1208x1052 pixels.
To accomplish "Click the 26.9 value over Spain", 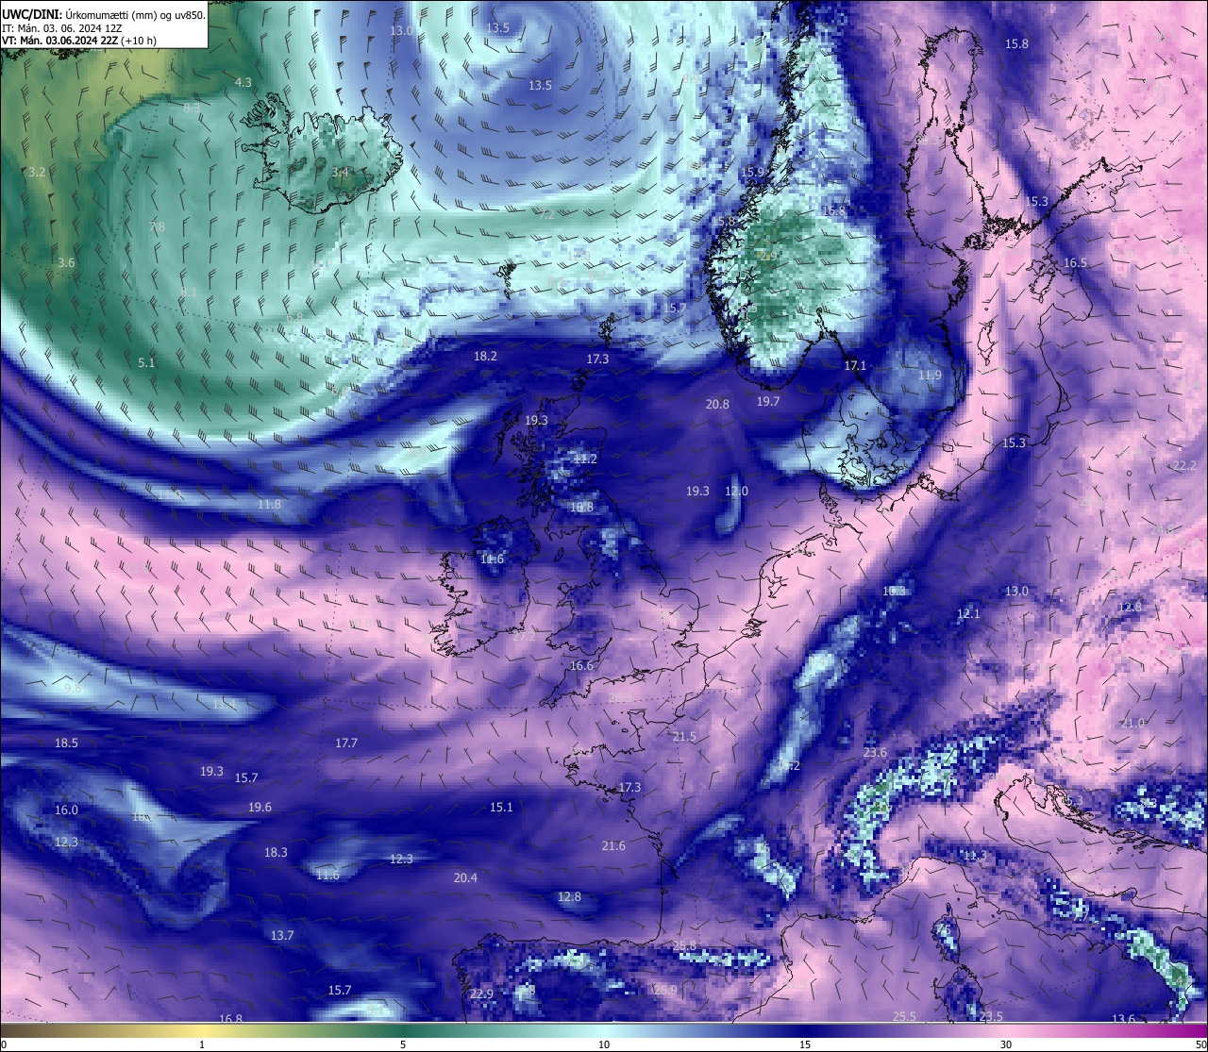I will (665, 991).
